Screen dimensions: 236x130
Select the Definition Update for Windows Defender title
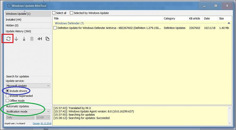[x=109, y=28]
